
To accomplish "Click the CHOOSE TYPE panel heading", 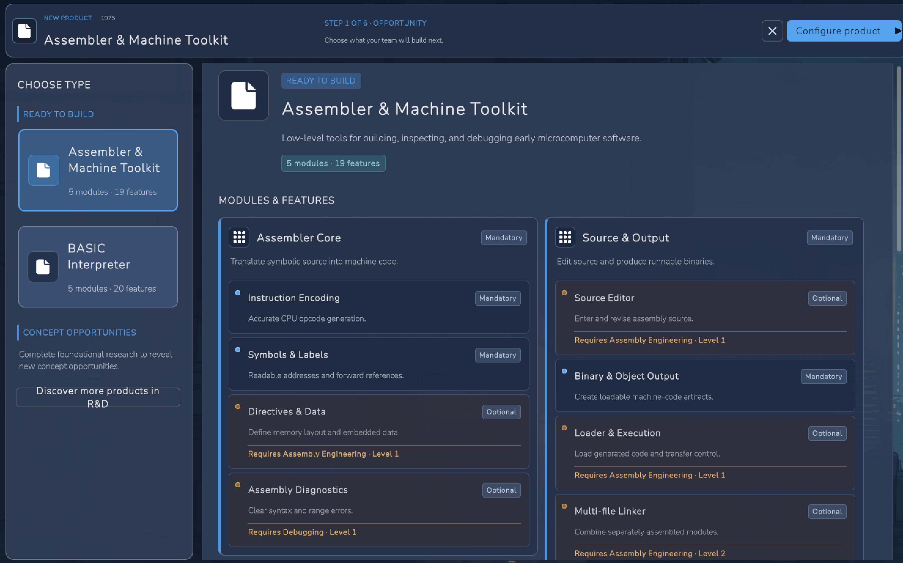I will point(54,85).
